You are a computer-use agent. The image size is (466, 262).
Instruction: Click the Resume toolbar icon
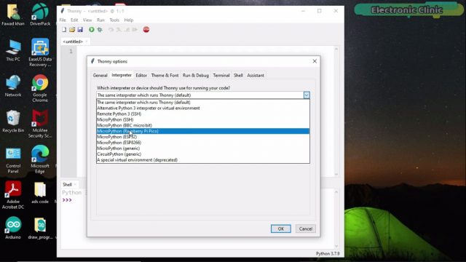[135, 30]
